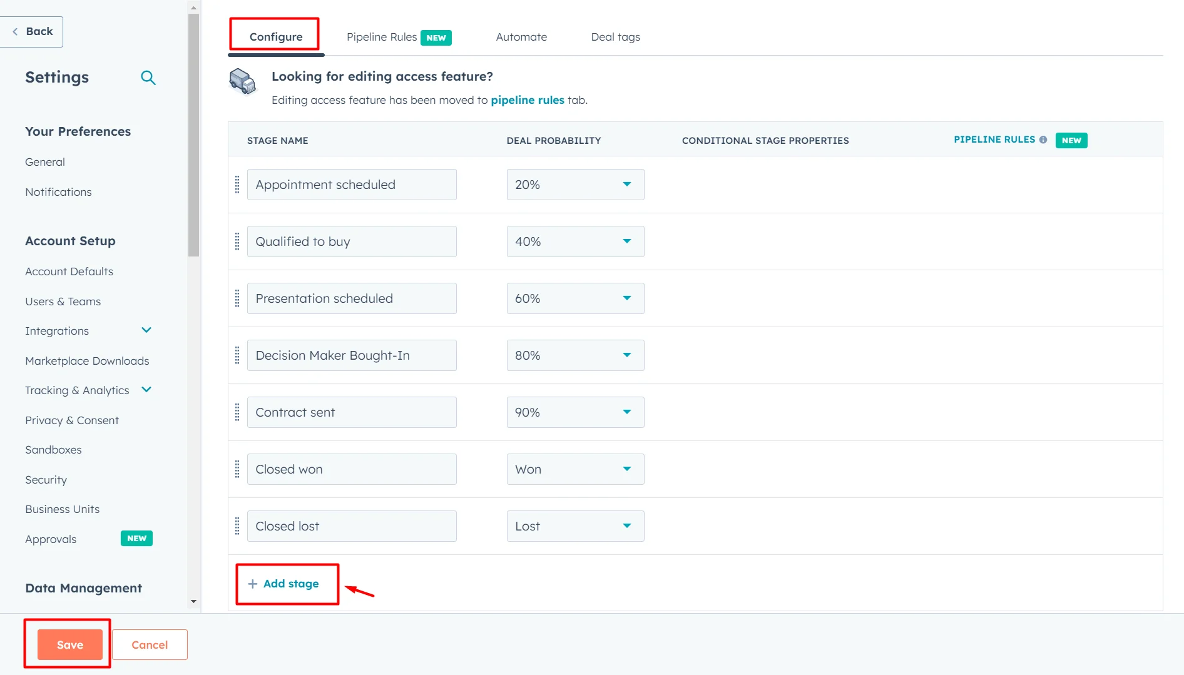Viewport: 1184px width, 675px height.
Task: Click drag handle beside Closed lost stage
Action: pyautogui.click(x=237, y=526)
